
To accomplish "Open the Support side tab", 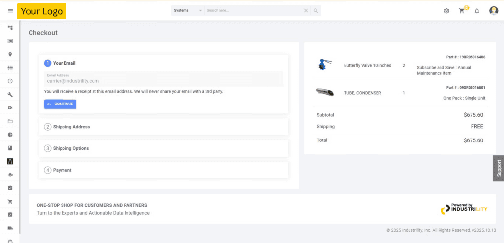I will [498, 168].
